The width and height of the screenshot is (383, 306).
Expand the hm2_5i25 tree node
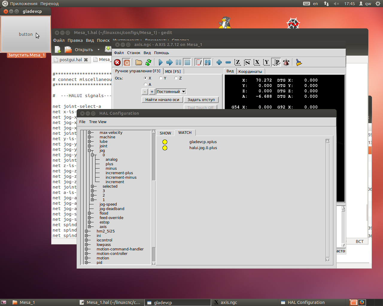(86, 231)
